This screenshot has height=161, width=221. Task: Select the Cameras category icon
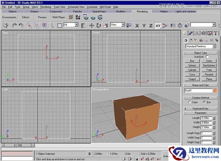(201, 40)
